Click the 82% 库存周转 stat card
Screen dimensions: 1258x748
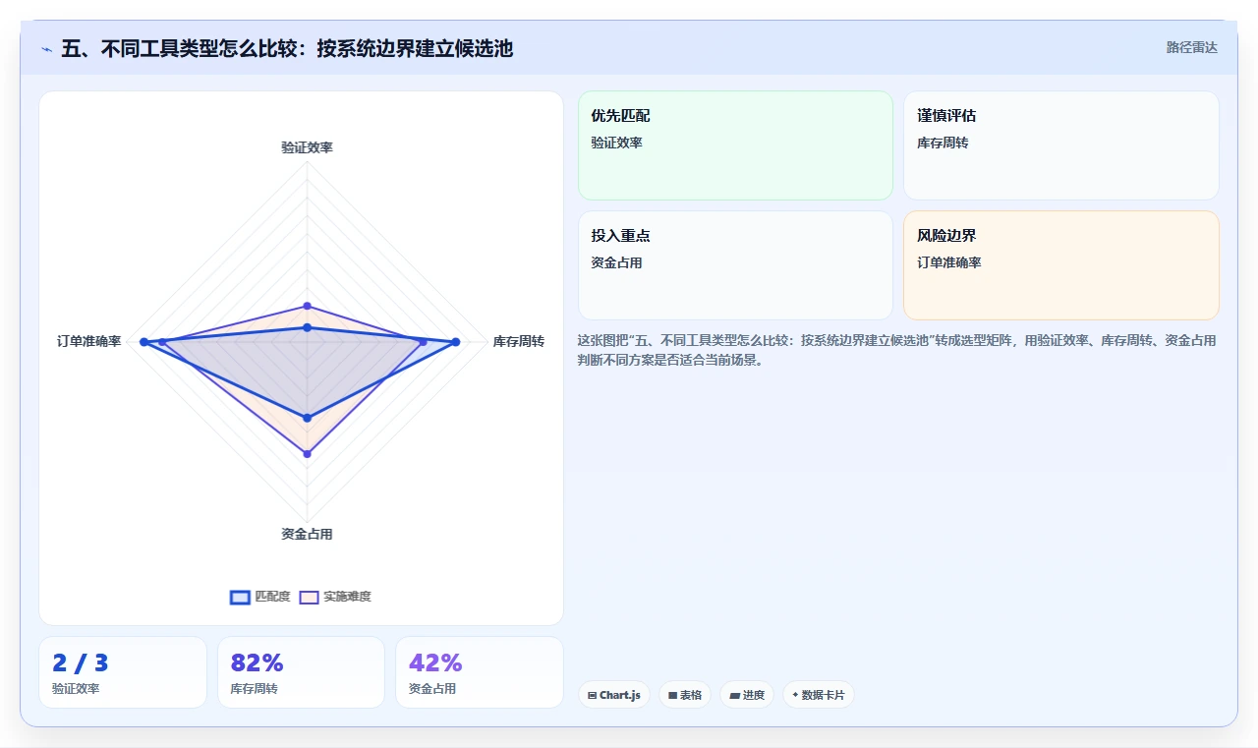click(x=301, y=672)
